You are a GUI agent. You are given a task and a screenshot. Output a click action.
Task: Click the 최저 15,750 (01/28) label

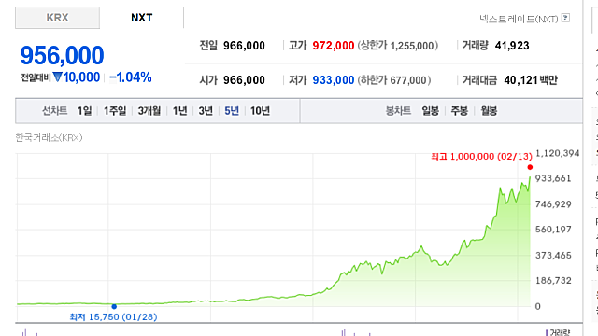pyautogui.click(x=113, y=317)
